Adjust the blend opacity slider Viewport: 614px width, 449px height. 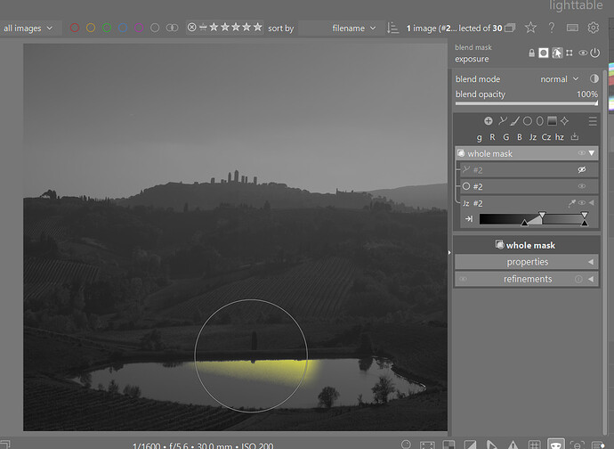point(527,103)
